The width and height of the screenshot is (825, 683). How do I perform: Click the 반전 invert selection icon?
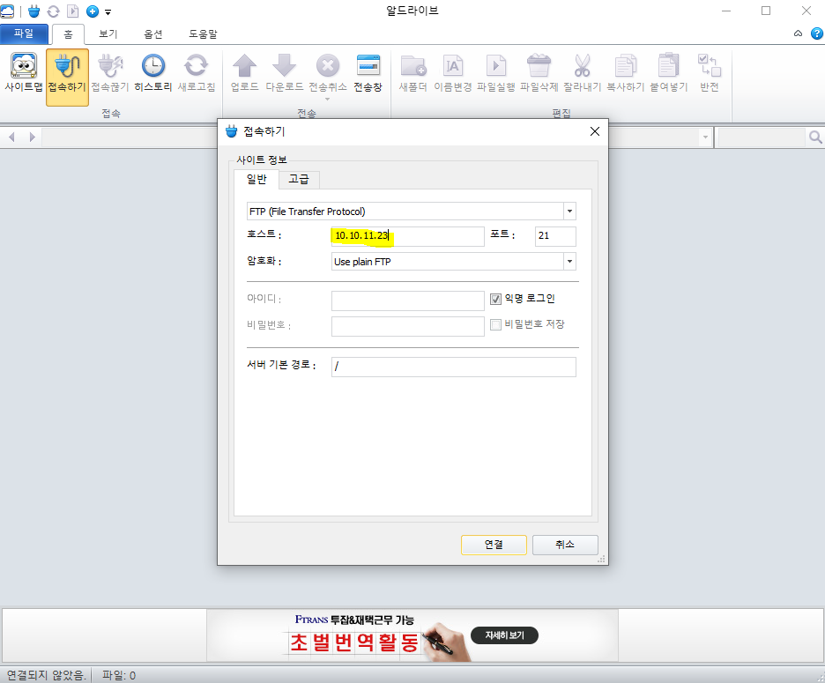click(x=709, y=73)
